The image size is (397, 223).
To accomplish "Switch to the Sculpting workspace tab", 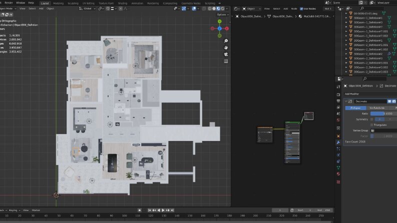I will point(73,3).
